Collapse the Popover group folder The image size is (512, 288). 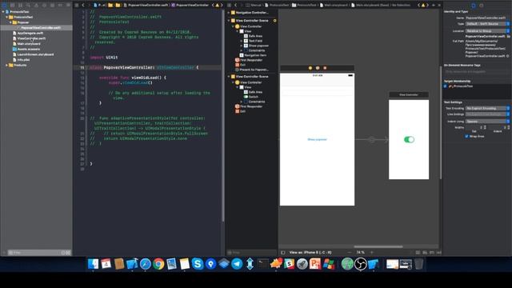(x=10, y=22)
